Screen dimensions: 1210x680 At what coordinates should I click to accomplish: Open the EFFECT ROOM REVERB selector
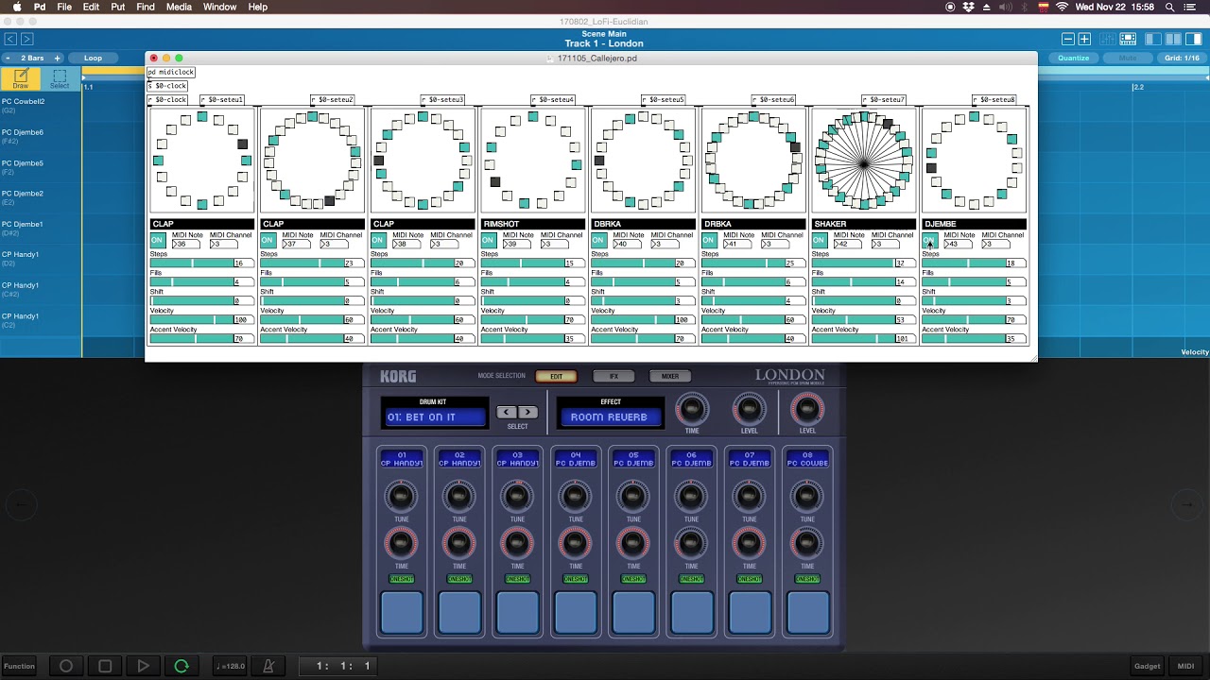click(x=611, y=416)
